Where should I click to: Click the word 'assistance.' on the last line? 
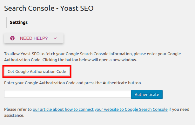click(14, 115)
